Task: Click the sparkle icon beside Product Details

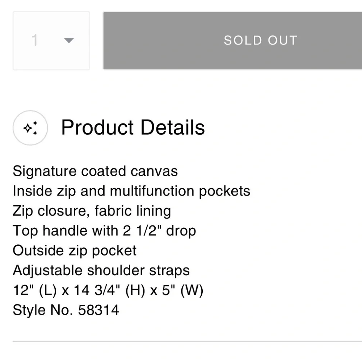Action: tap(30, 128)
